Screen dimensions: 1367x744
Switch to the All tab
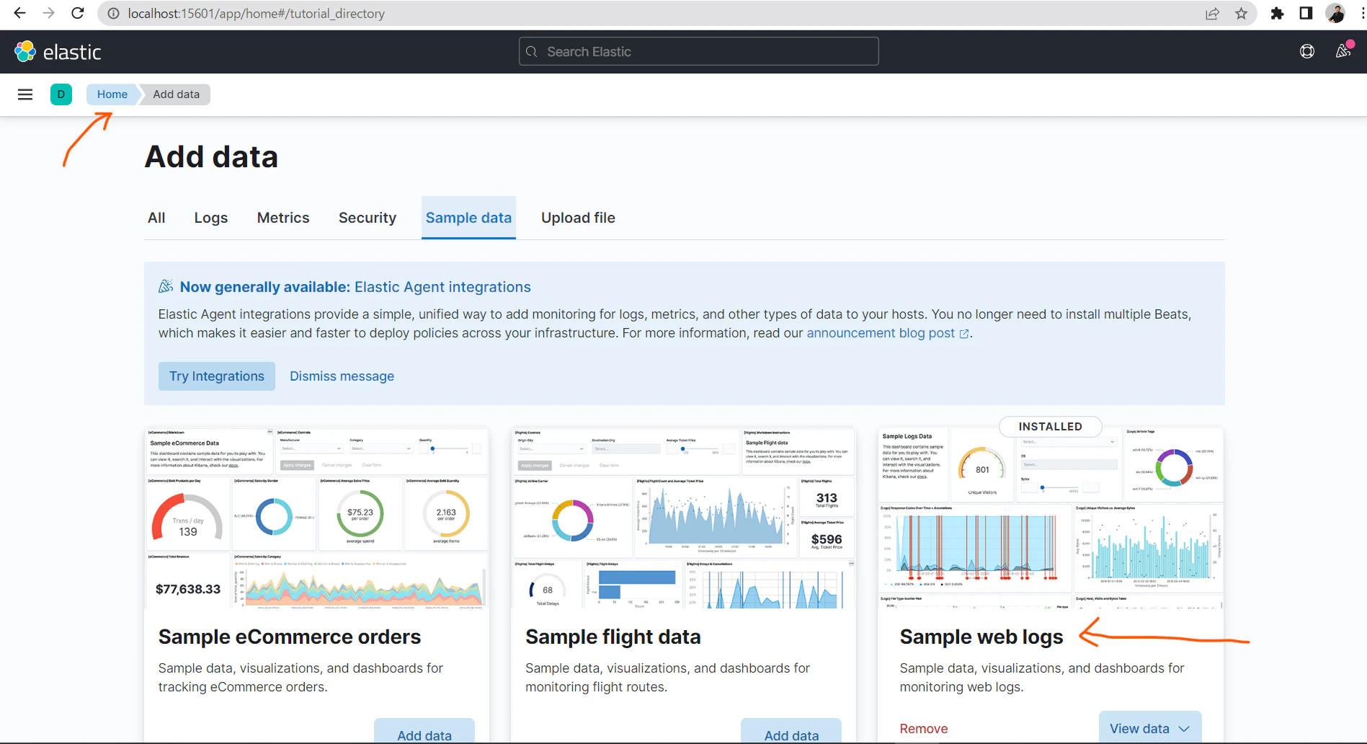click(x=156, y=218)
